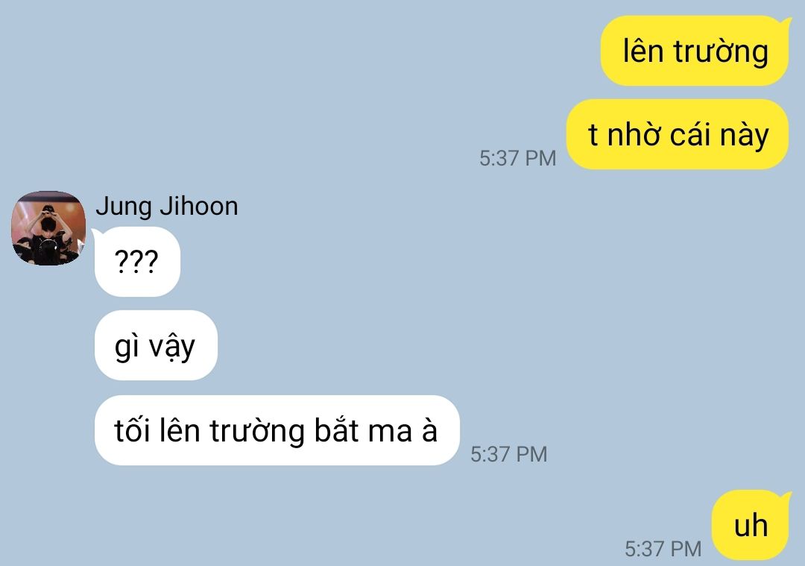805x566 pixels.
Task: Click the word 'bắt' in Jihoon's long message
Action: [x=336, y=429]
